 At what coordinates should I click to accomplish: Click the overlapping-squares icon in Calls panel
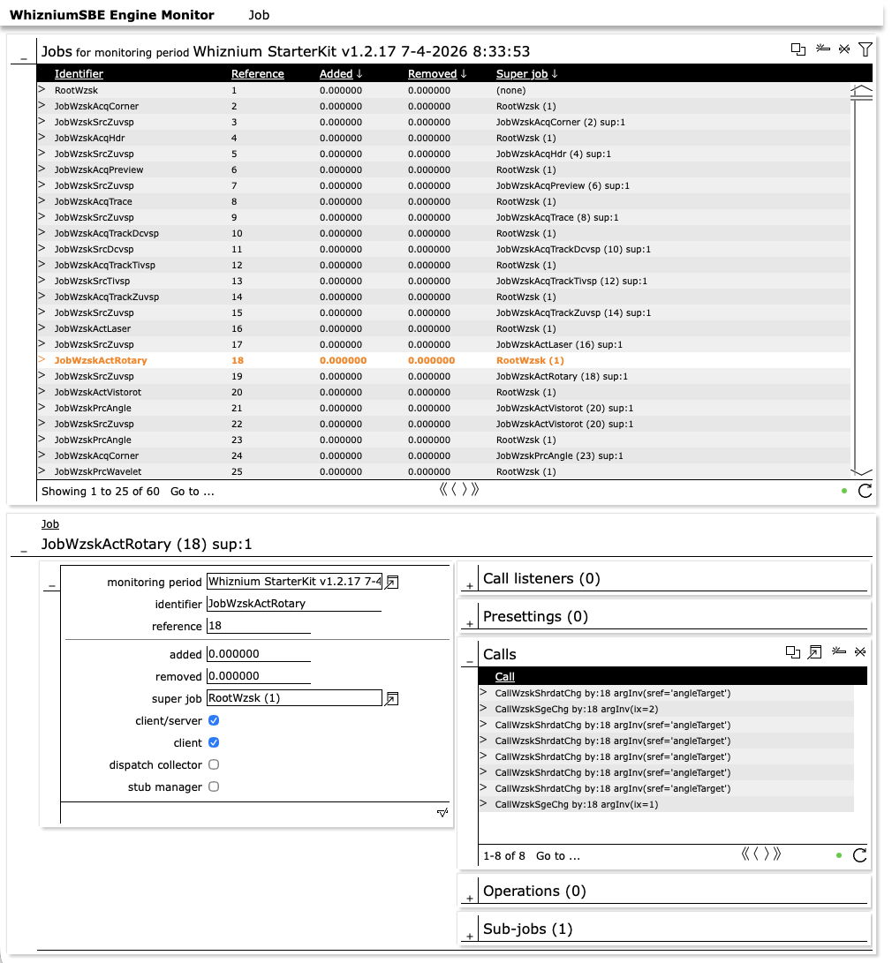(x=793, y=652)
